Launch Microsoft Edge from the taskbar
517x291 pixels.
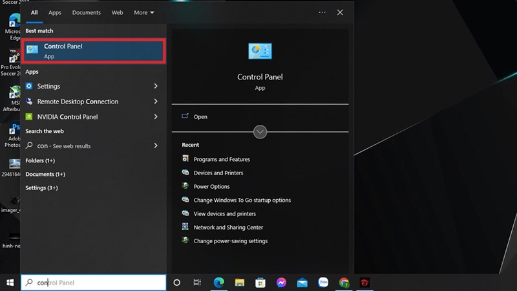coord(218,283)
